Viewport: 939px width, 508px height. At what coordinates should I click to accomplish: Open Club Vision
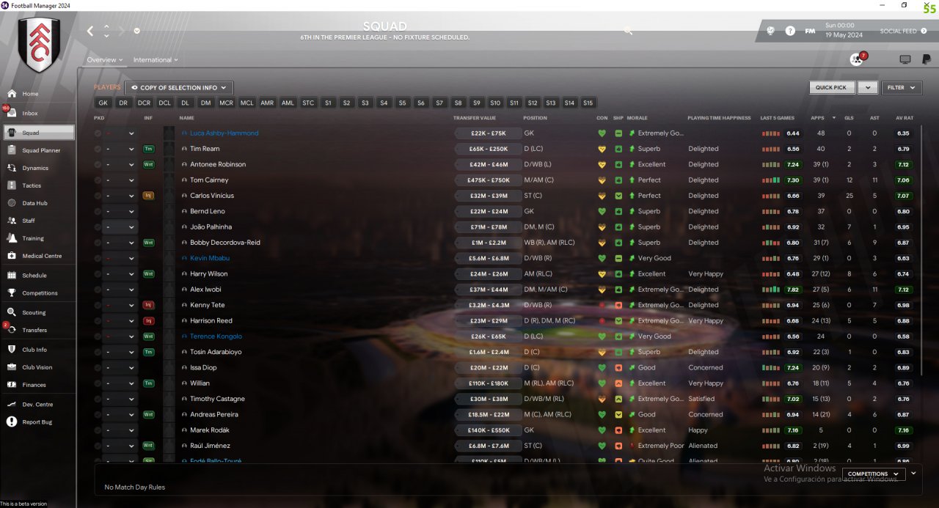(x=38, y=367)
